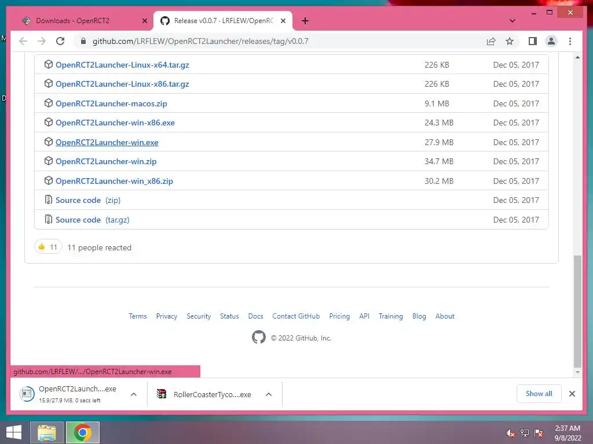The height and width of the screenshot is (444, 593).
Task: Open the About footer link
Action: pos(445,316)
